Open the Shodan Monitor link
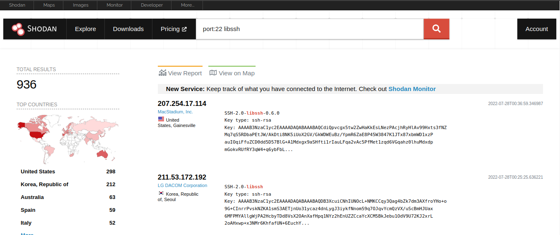 click(x=412, y=89)
